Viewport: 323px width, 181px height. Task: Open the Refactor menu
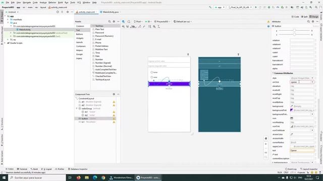click(x=52, y=3)
